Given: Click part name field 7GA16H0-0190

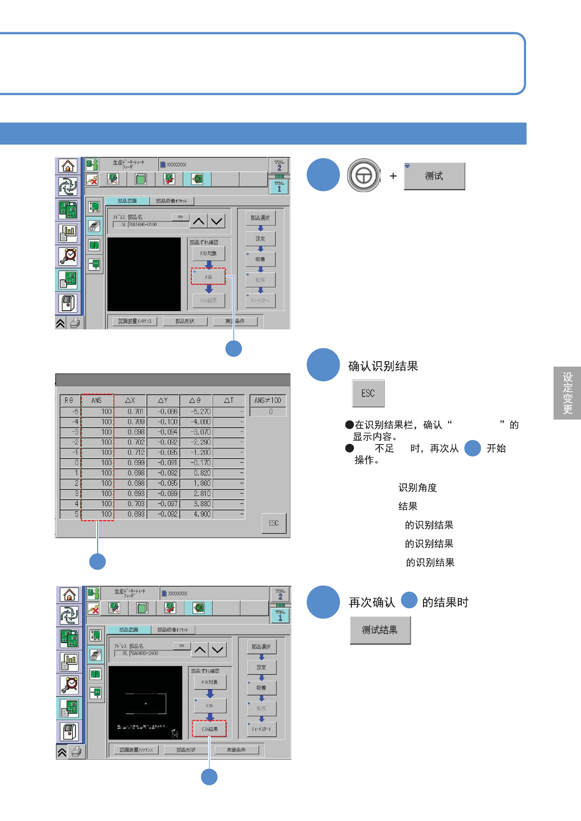Looking at the screenshot, I should click(158, 224).
